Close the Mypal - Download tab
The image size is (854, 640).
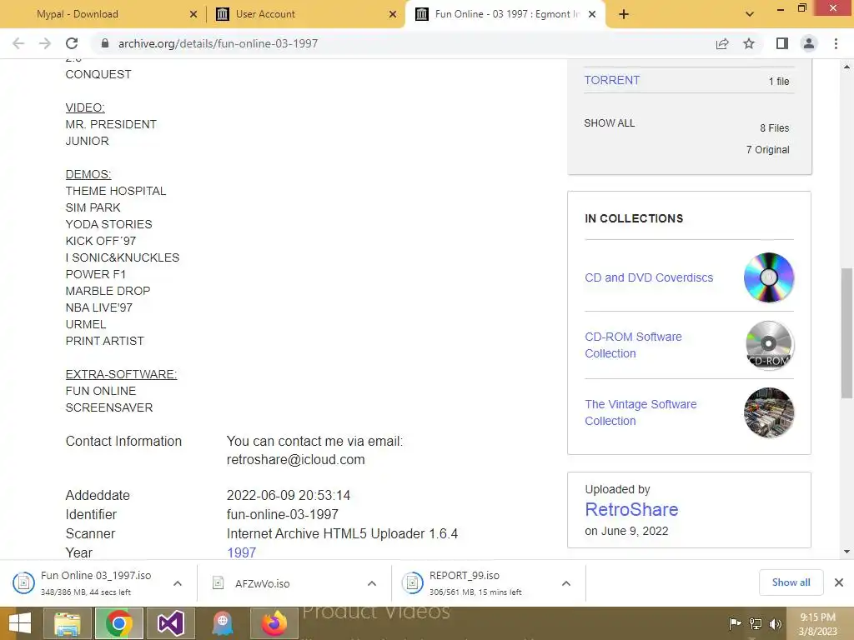tap(193, 14)
